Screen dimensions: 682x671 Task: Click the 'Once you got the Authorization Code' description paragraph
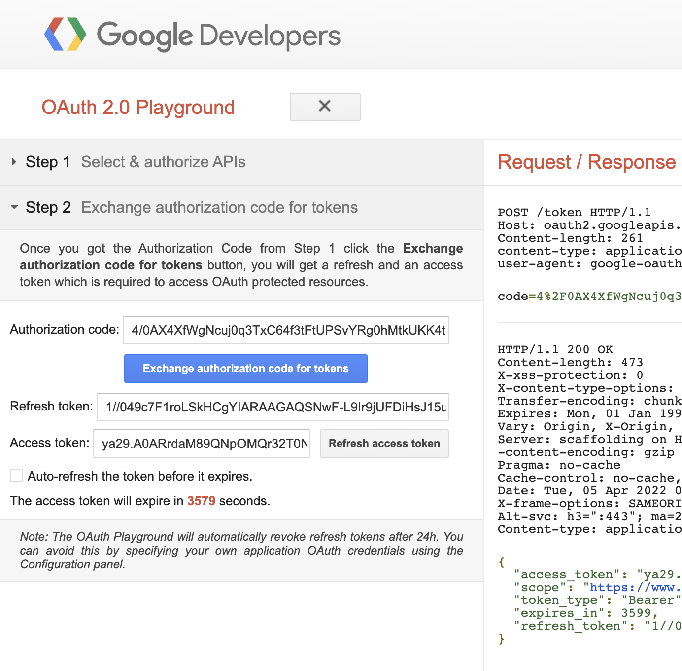pos(241,265)
